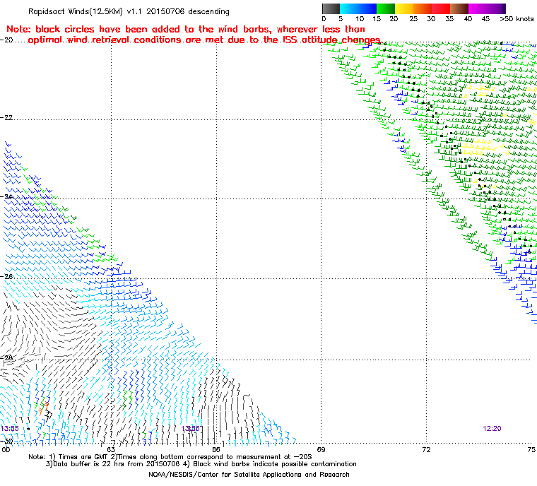Click the green 15-20 knots color bar segment
The image size is (537, 486).
[386, 8]
